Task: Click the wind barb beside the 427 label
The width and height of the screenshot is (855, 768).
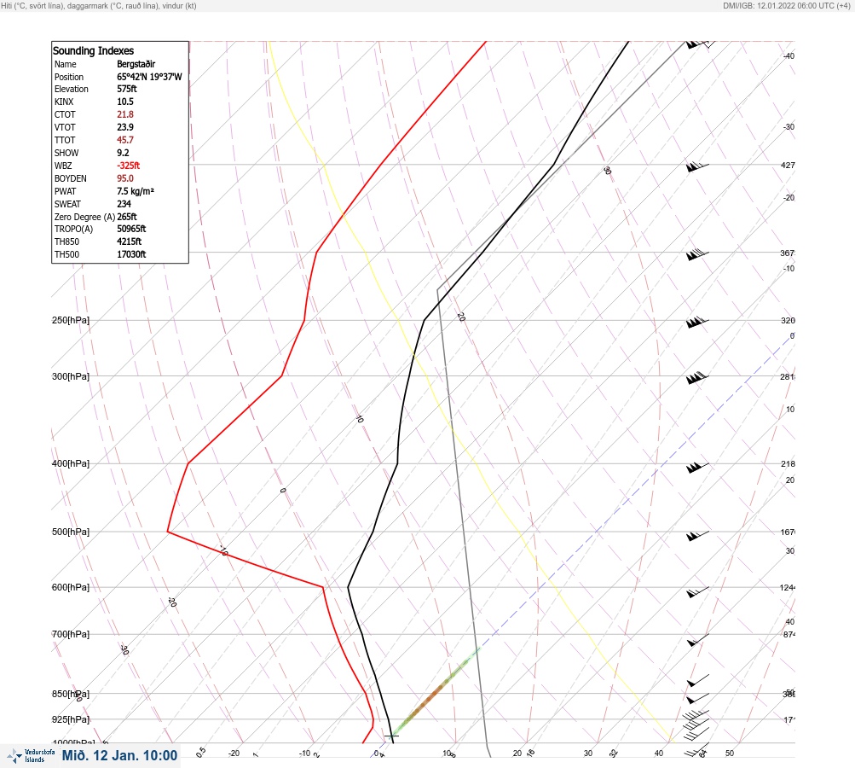Action: tap(697, 166)
